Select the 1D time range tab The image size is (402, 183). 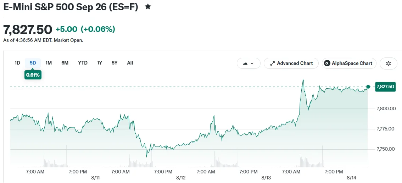point(17,63)
